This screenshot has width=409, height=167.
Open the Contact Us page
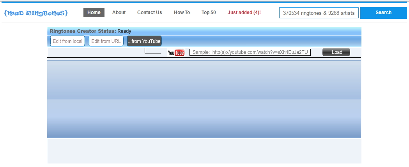(x=149, y=12)
